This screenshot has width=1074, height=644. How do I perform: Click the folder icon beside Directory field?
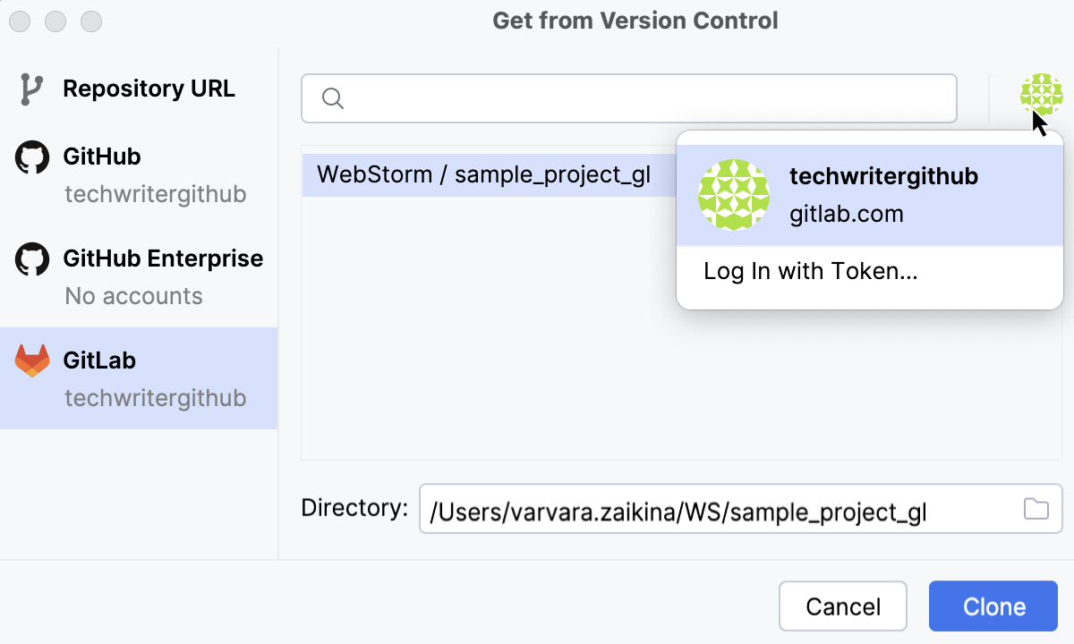[1036, 508]
